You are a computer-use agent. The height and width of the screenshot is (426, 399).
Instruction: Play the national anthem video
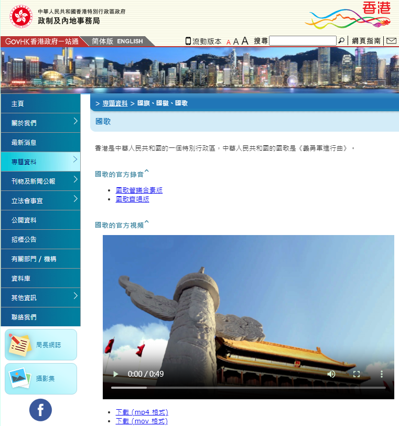tap(115, 374)
